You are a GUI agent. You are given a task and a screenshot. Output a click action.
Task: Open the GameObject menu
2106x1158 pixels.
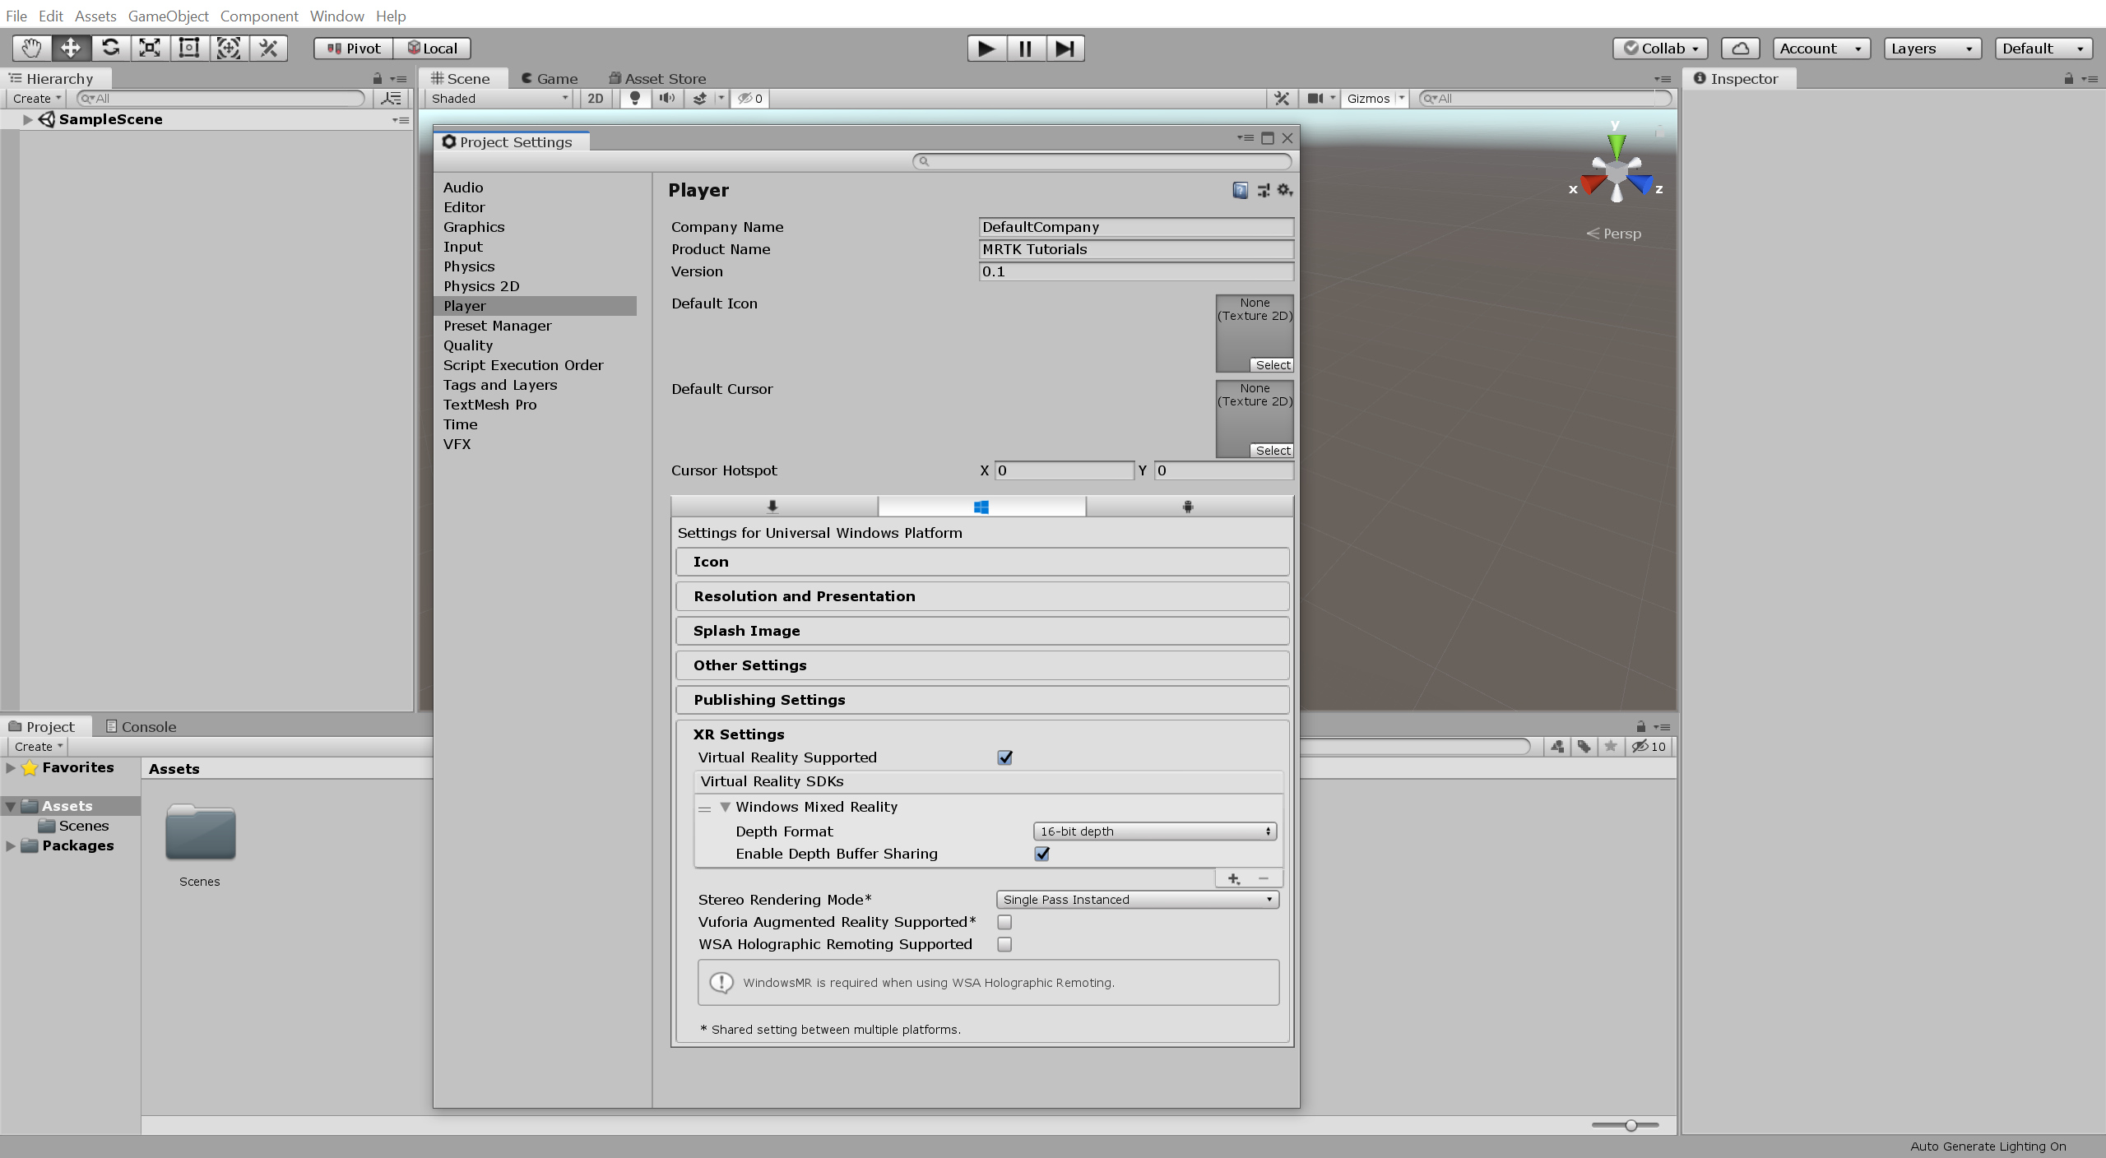point(168,16)
